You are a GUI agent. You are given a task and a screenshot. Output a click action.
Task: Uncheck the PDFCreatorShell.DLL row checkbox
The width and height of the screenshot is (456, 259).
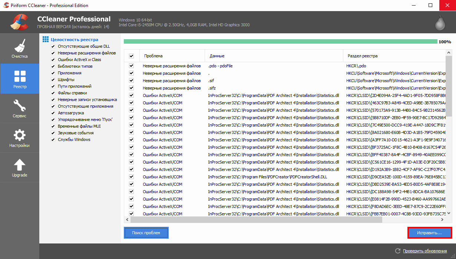point(131,177)
